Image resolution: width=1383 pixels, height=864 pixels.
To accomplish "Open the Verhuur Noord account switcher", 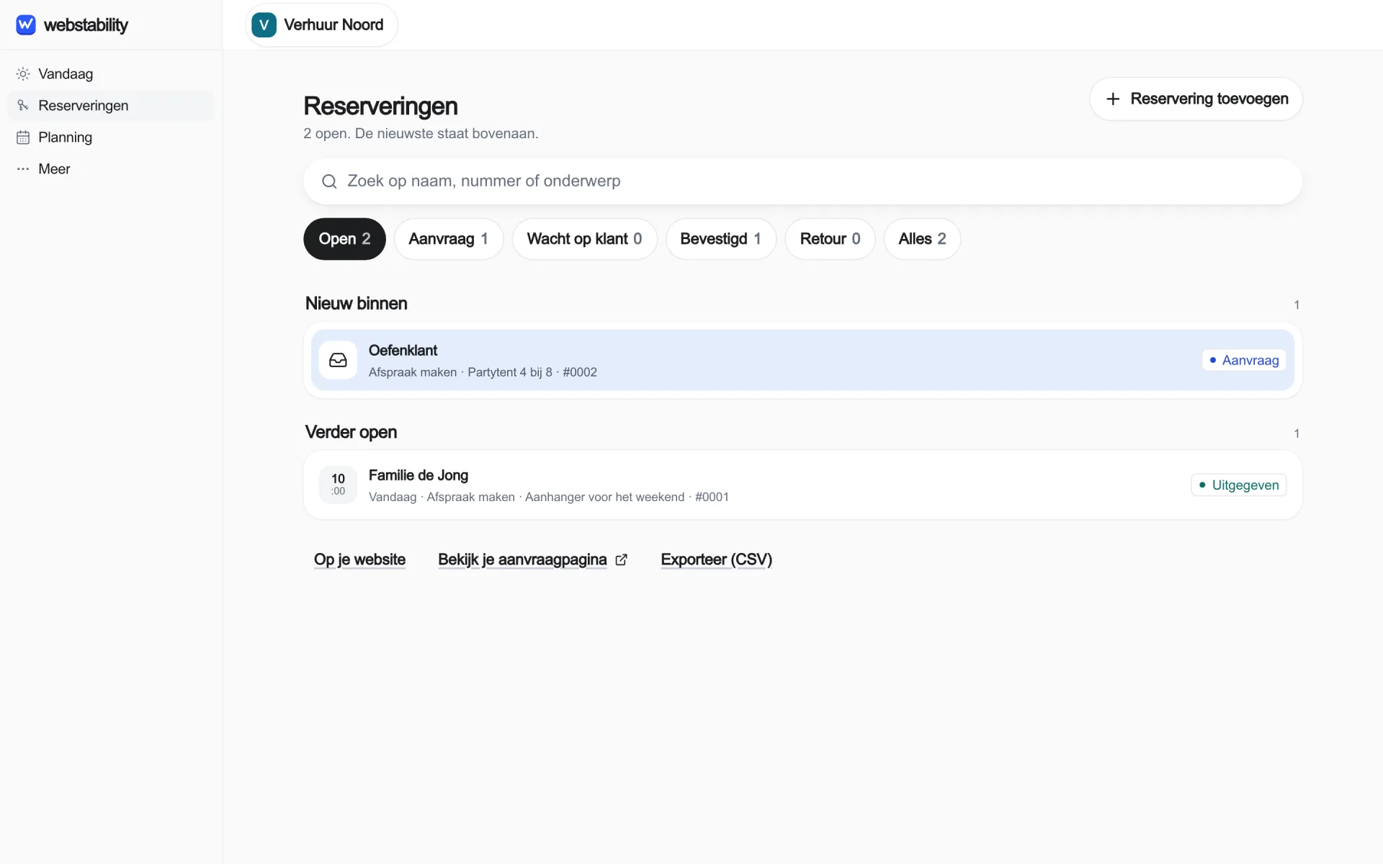I will click(321, 24).
